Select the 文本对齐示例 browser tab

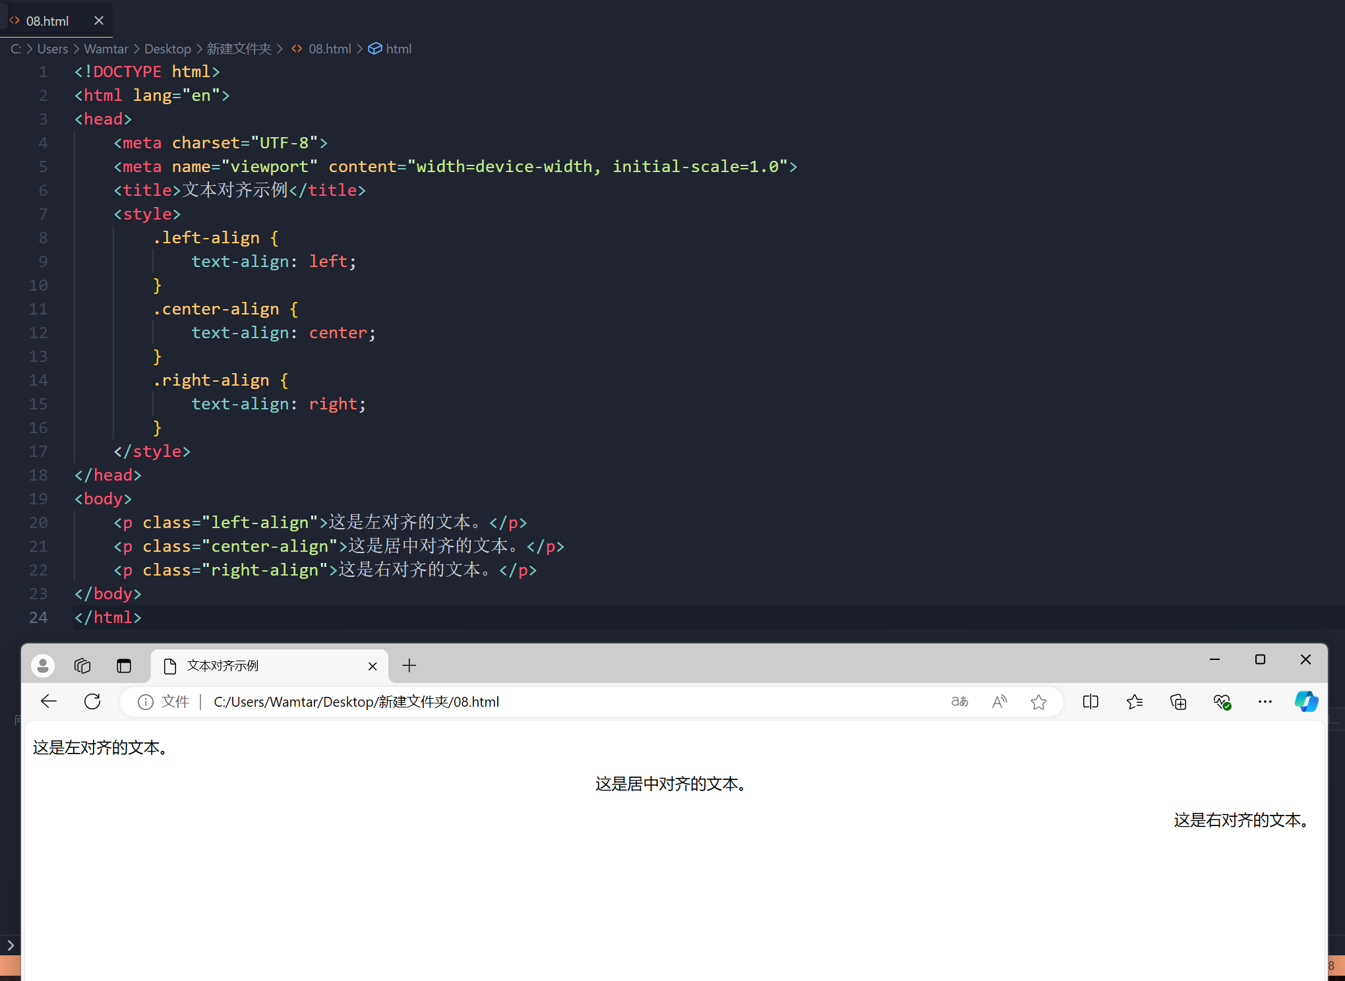coord(224,665)
